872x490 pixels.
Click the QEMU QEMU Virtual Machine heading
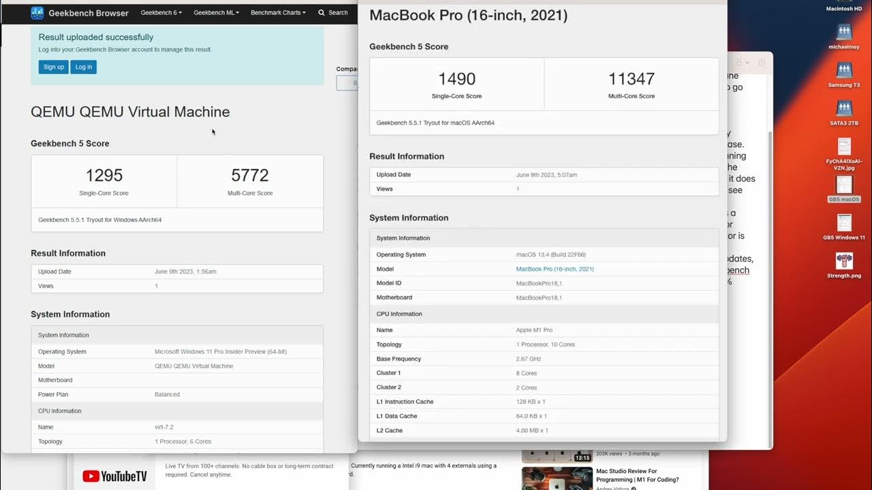point(130,112)
